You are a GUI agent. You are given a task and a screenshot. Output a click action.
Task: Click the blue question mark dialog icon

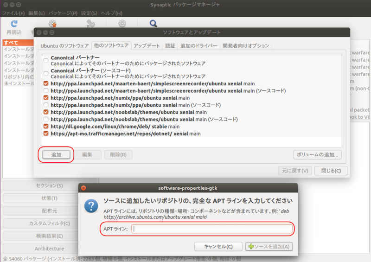click(91, 206)
